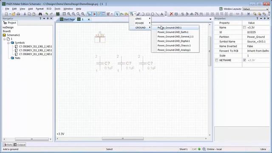Select the Circle drawing tool
Image resolution: width=272 pixels, height=153 pixels.
[153, 14]
